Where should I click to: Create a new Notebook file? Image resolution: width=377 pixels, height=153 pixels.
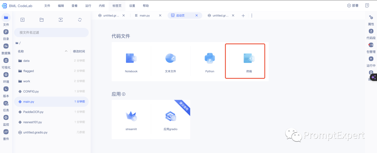click(x=131, y=62)
